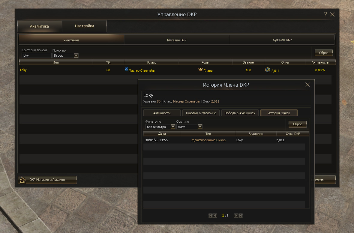
Task: Go to previous page of points history
Action: click(215, 215)
